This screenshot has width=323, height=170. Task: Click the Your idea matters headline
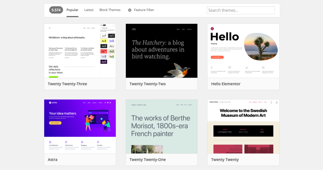62,113
